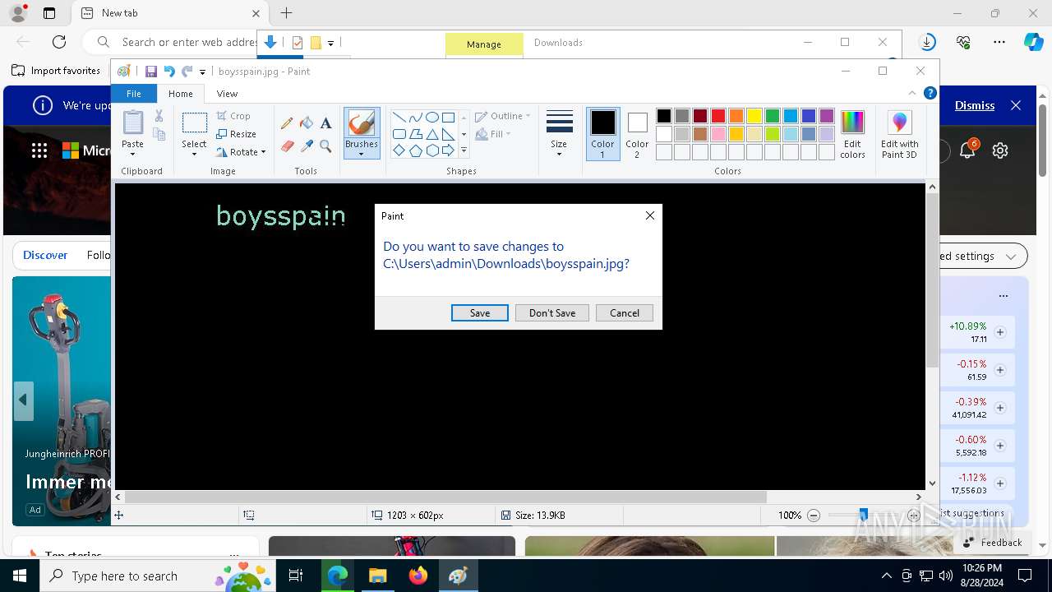
Task: Click Don't Save in the dialog
Action: pos(552,313)
